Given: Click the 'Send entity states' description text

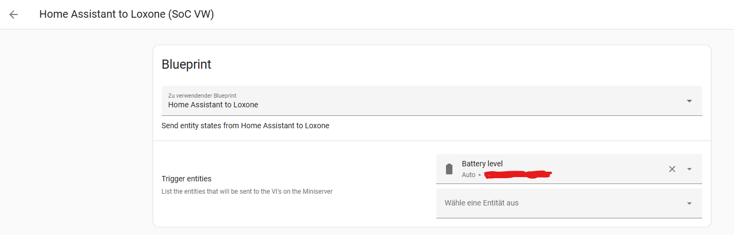Looking at the screenshot, I should tap(245, 126).
